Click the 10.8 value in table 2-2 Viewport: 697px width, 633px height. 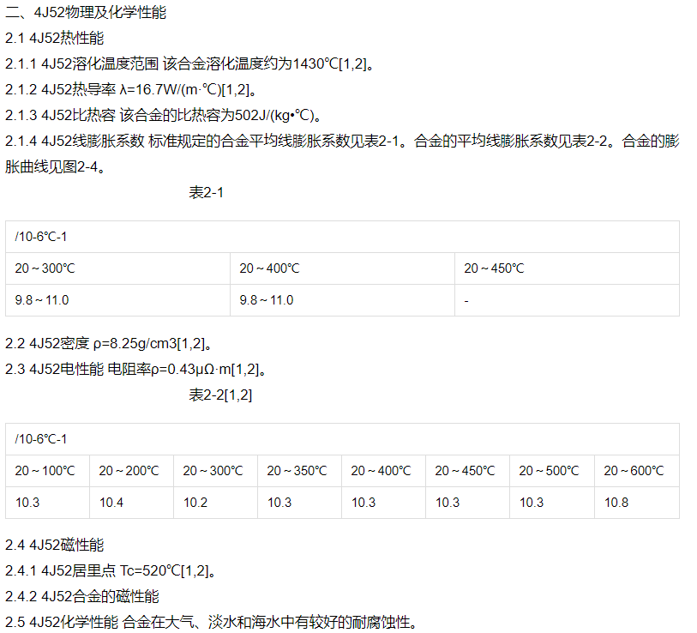[616, 503]
